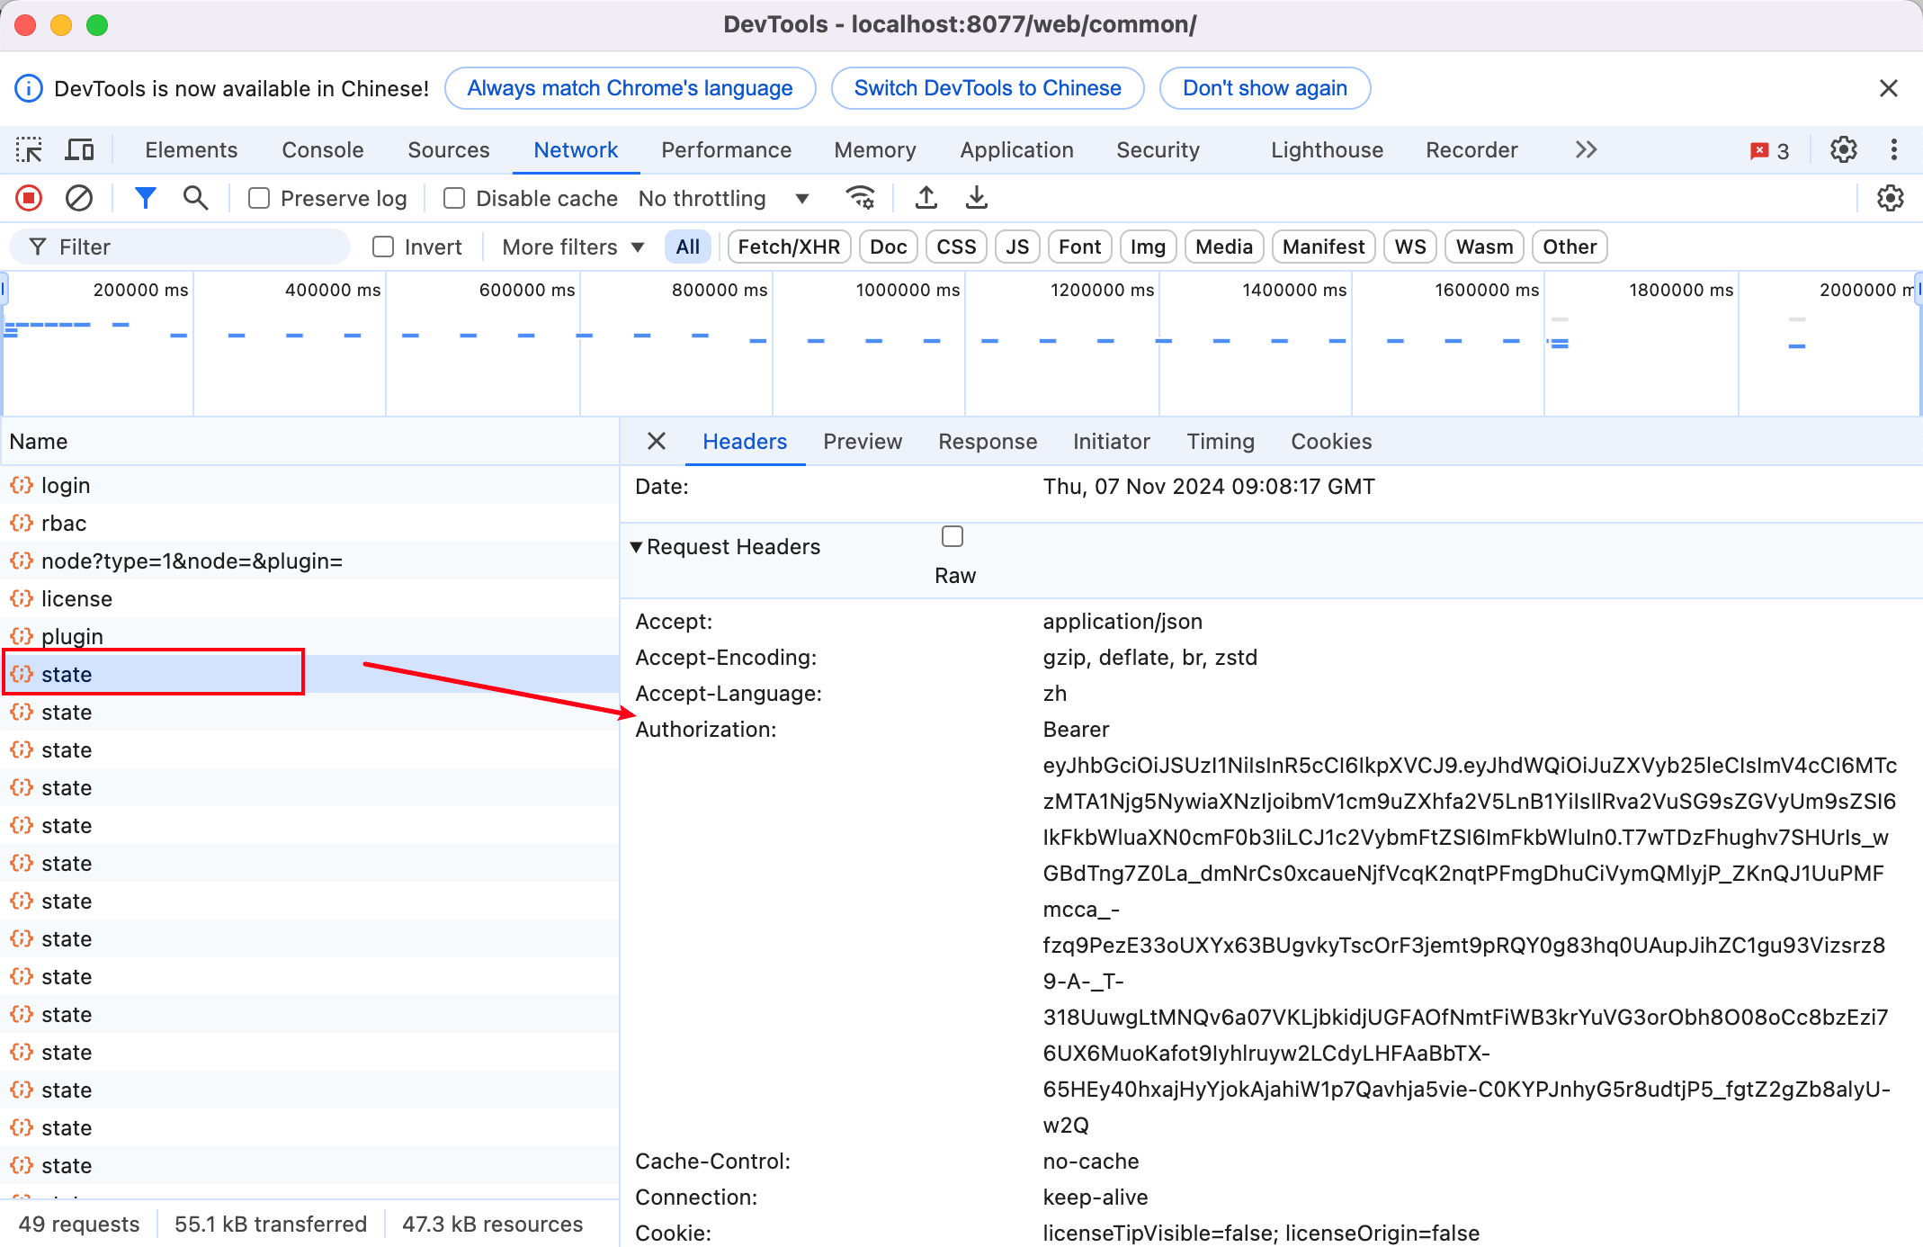
Task: Click Switch DevTools to Chinese
Action: [x=987, y=88]
